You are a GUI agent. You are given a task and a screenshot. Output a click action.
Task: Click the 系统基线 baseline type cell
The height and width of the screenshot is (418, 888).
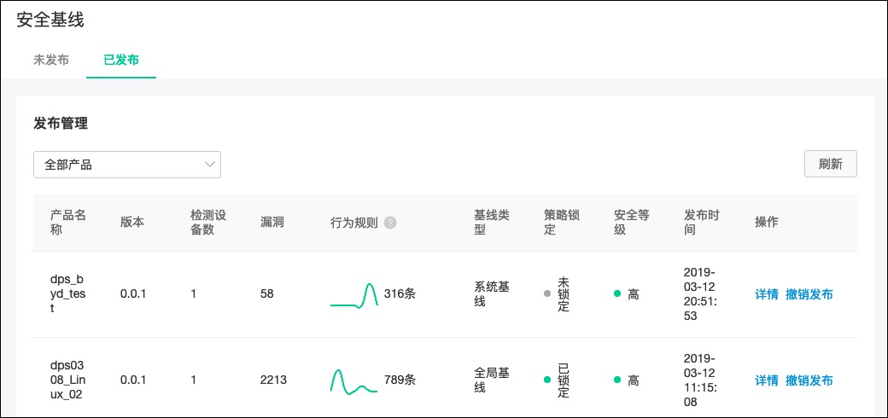[x=492, y=294]
